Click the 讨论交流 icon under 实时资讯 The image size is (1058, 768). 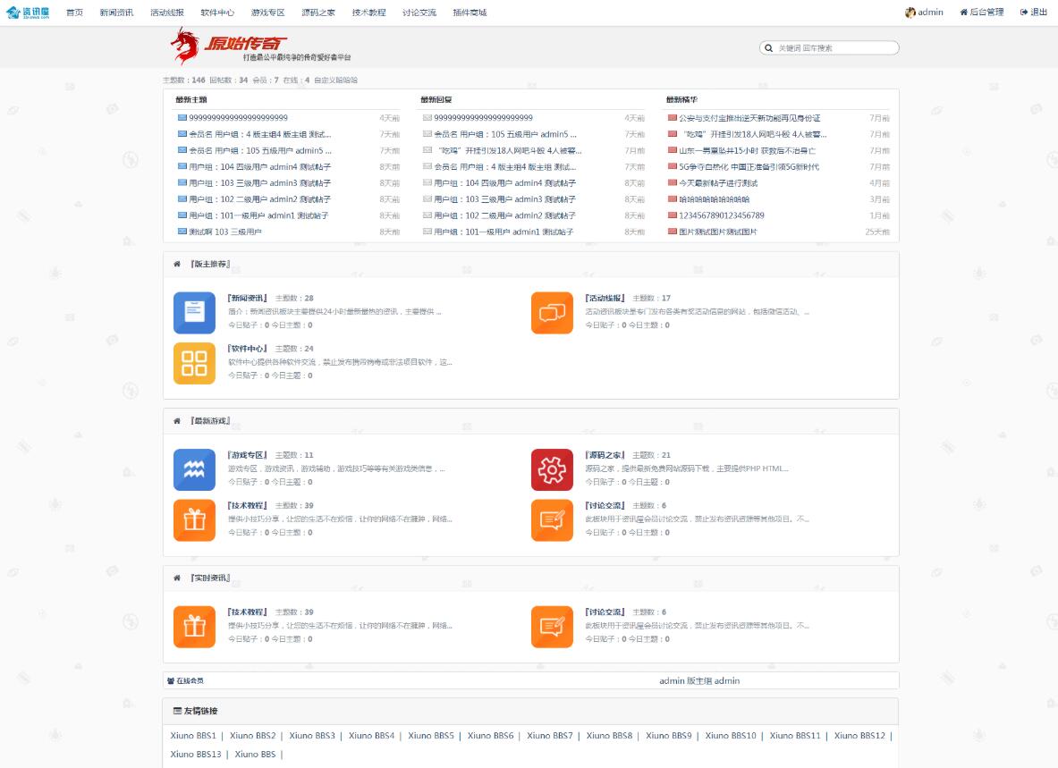552,627
